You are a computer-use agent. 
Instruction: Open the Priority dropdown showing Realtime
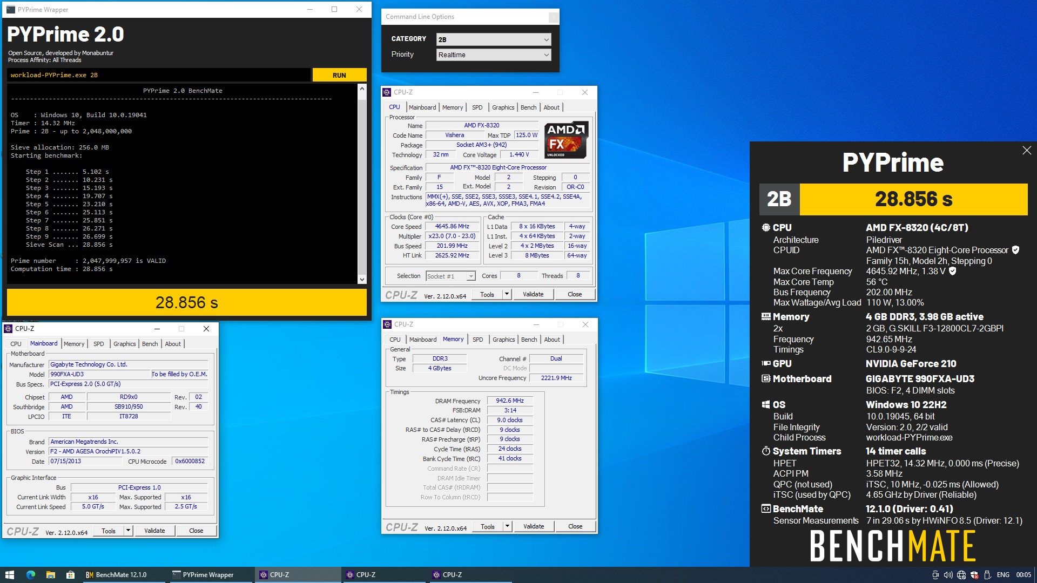click(x=494, y=55)
